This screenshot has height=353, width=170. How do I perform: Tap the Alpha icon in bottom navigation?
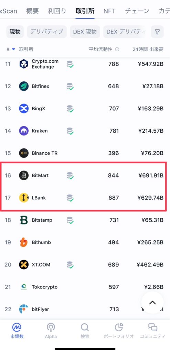51,328
